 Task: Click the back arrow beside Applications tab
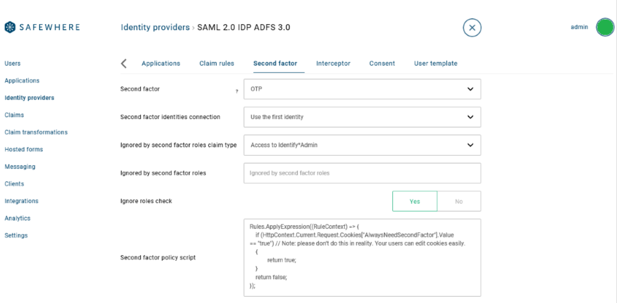[x=124, y=63]
